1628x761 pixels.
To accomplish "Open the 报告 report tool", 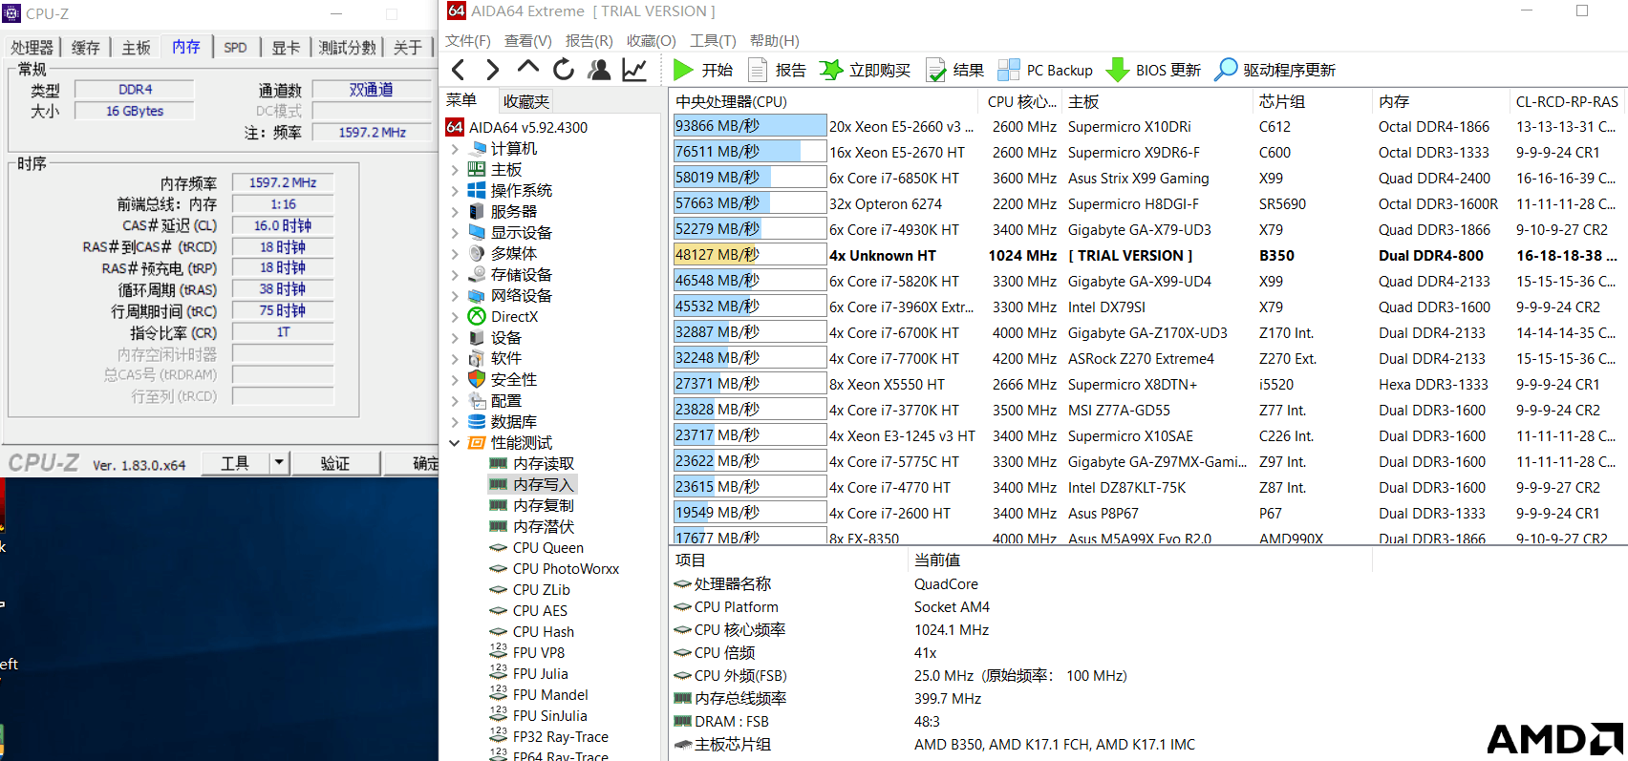I will (777, 70).
